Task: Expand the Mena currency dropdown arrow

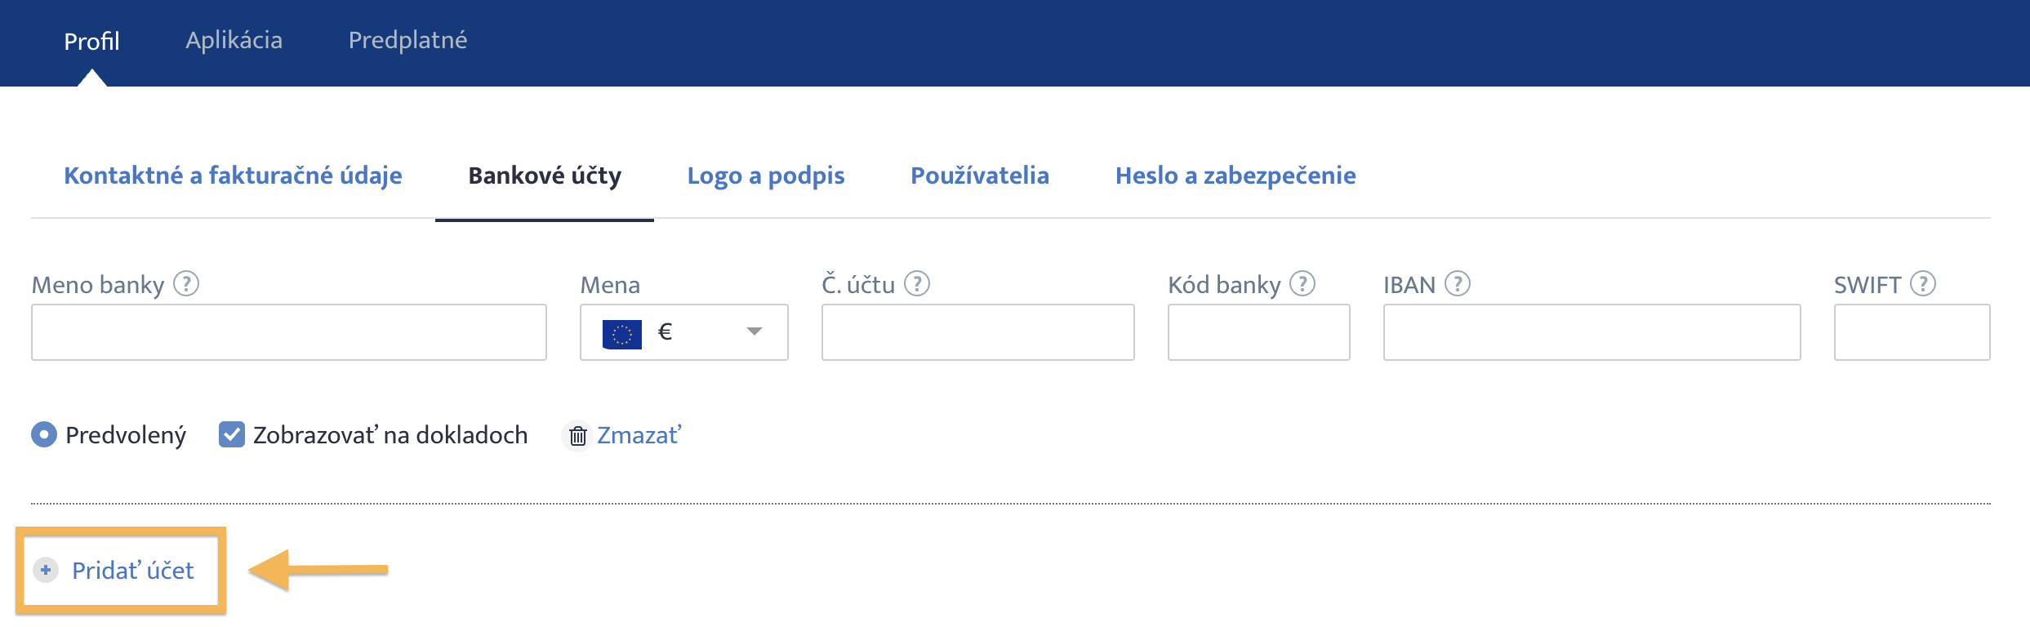Action: [x=755, y=331]
